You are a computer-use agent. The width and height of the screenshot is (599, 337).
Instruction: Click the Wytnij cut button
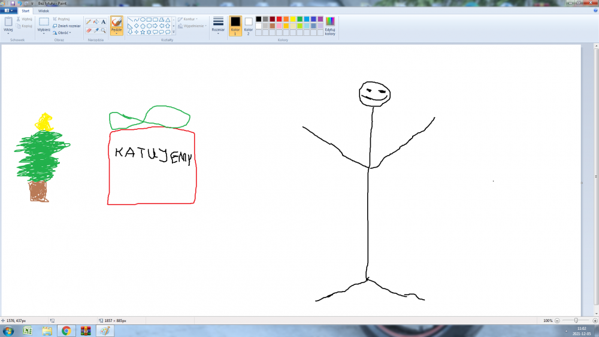pyautogui.click(x=24, y=19)
